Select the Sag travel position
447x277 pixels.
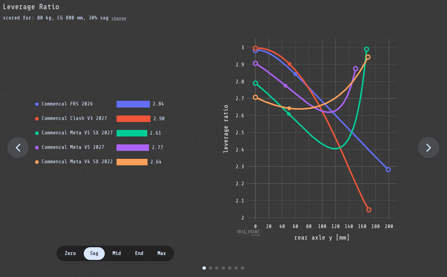coord(94,253)
